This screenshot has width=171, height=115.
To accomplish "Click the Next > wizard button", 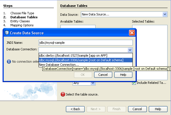I will click(x=96, y=109).
